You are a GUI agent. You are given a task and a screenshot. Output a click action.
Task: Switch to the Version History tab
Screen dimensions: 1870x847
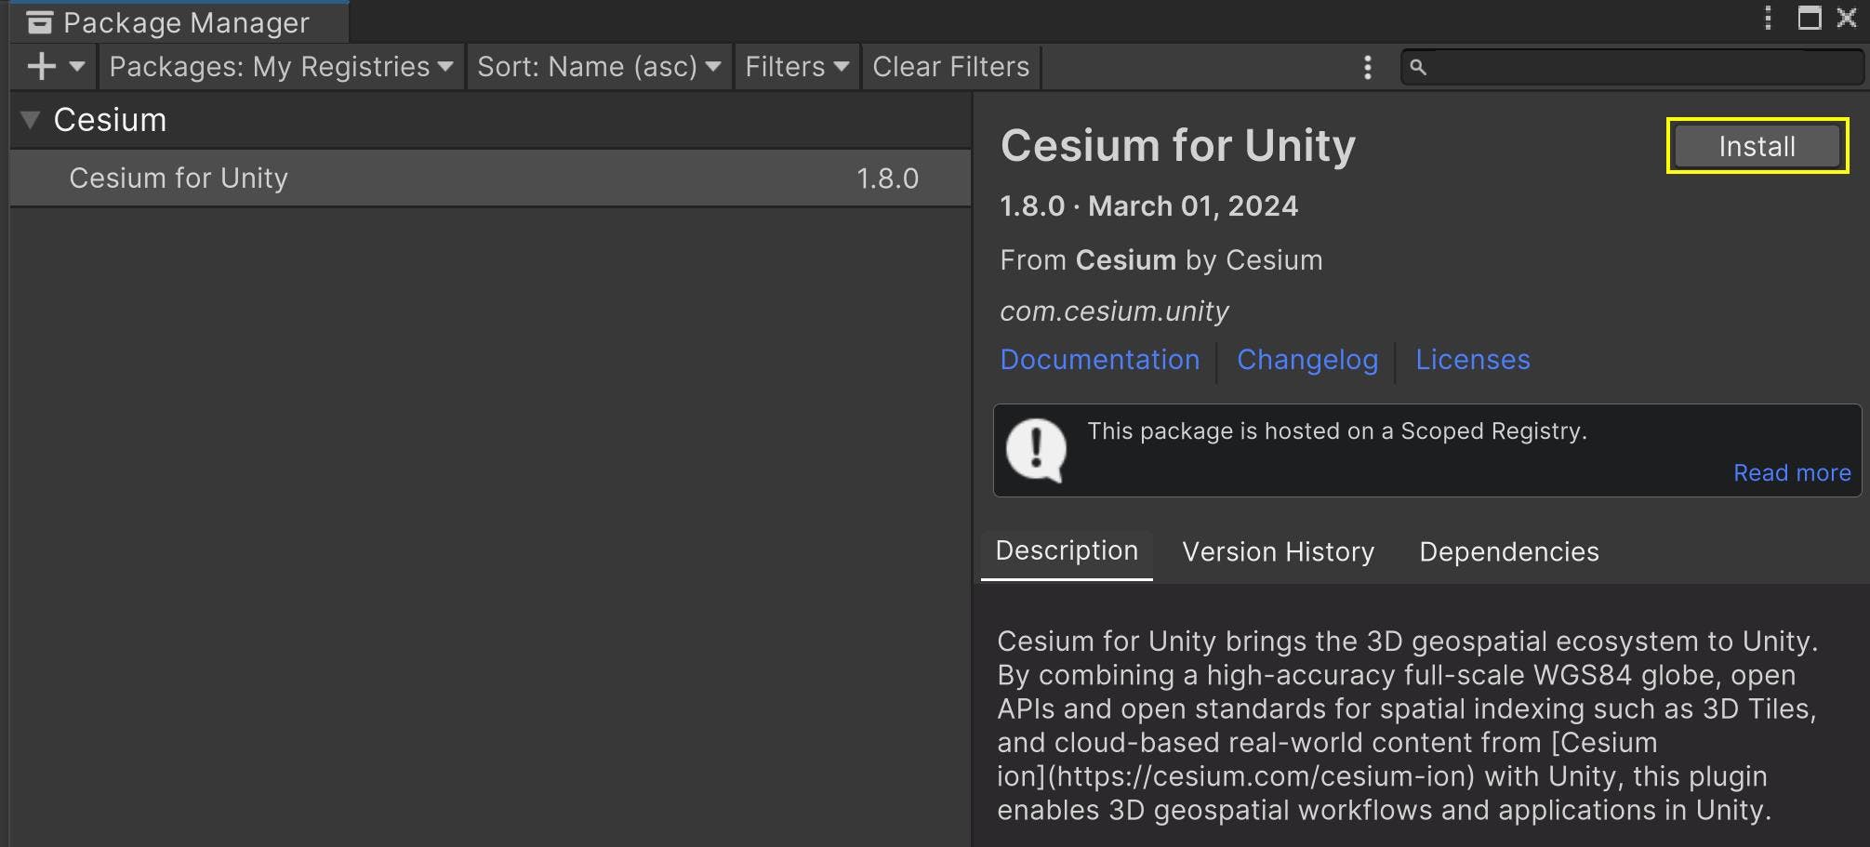point(1278,551)
